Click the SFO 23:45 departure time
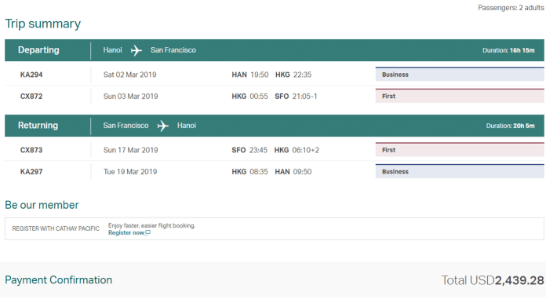 (249, 150)
